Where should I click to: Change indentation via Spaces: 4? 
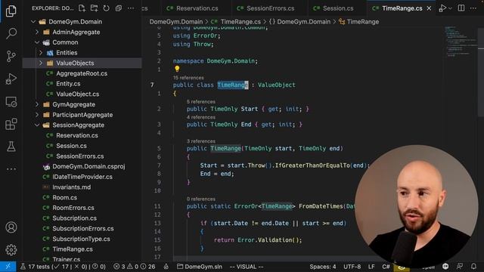pos(323,267)
